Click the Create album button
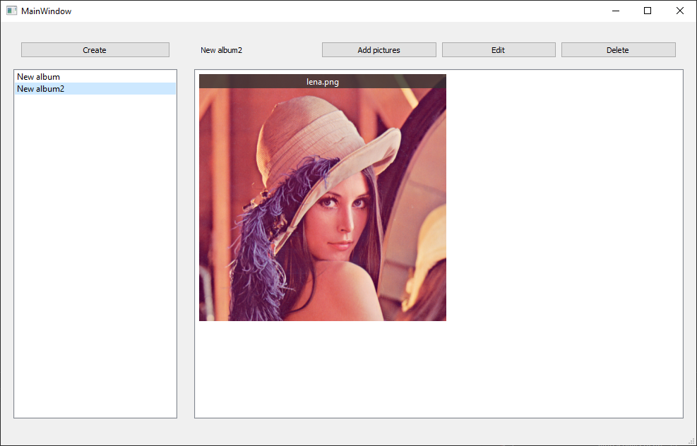Screen dimensions: 697x446 (x=95, y=50)
